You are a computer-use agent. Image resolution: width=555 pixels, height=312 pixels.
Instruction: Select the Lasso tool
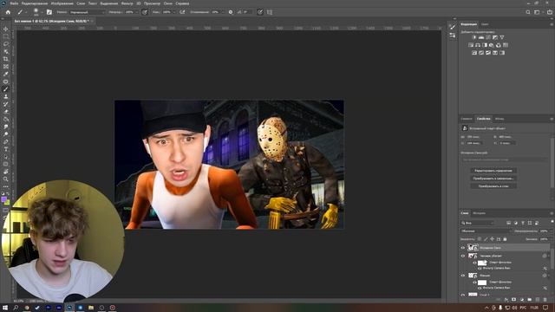click(x=6, y=44)
